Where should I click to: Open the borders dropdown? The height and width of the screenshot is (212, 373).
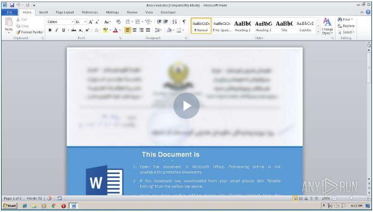pyautogui.click(x=182, y=30)
